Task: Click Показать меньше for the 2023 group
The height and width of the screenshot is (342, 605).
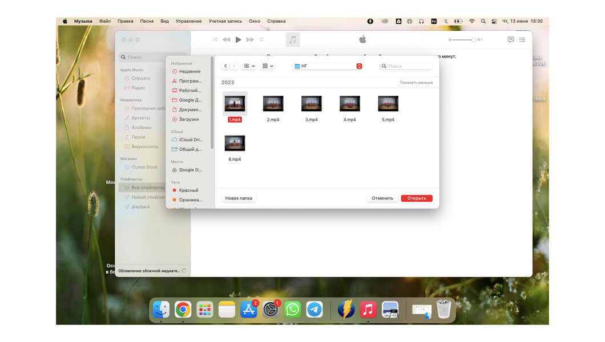Action: pos(416,83)
